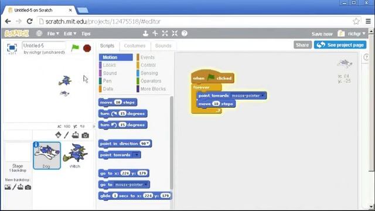The height and width of the screenshot is (211, 375).
Task: Click the blocks palette vertical scrollbar
Action: coord(171,142)
